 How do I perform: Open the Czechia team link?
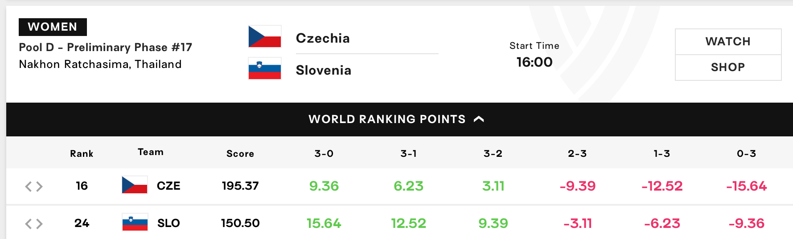[323, 38]
